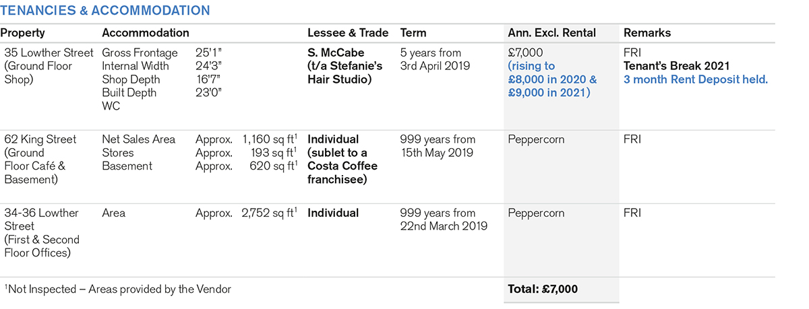809x309 pixels.
Task: Select the 62 King Street property cell
Action: [x=40, y=159]
